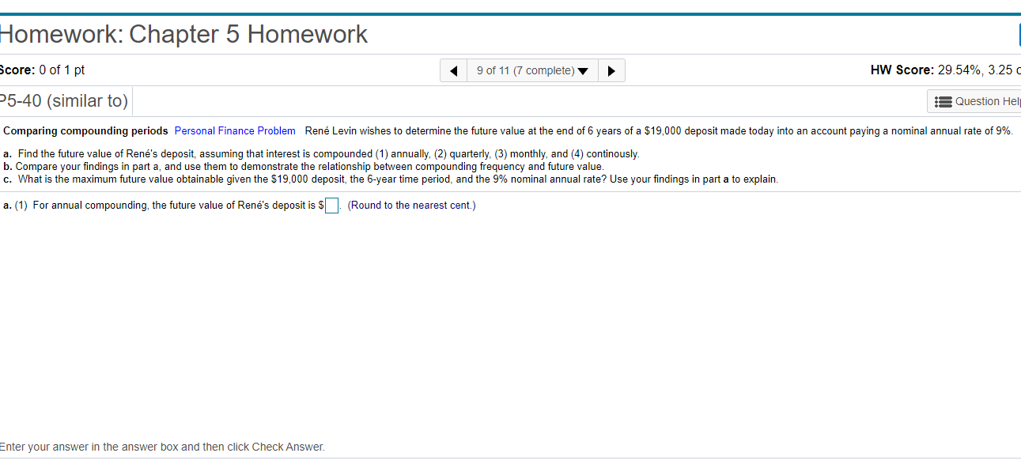This screenshot has width=1021, height=468.
Task: Click the bulleted-list glyph beside Question Help
Action: pyautogui.click(x=942, y=100)
